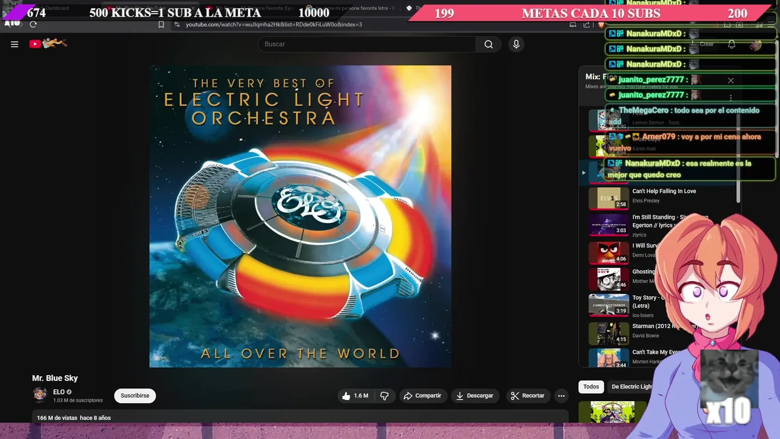Click the Brave shield icon in the address bar

coord(601,24)
